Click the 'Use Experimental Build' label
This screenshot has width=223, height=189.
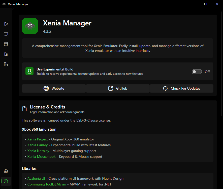(55, 69)
